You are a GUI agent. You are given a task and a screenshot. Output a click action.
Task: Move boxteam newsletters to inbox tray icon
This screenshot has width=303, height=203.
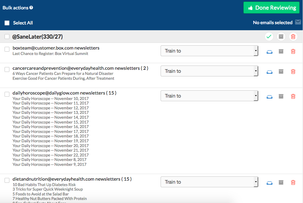pyautogui.click(x=269, y=52)
